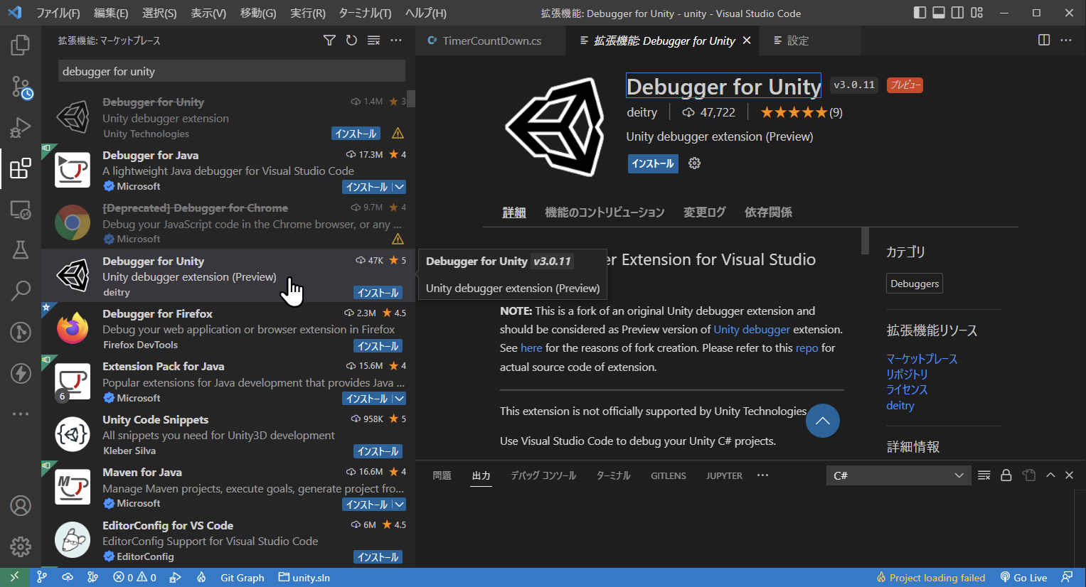Viewport: 1086px width, 587px height.
Task: Open the manage gear on Debugger for Unity page
Action: coord(693,163)
